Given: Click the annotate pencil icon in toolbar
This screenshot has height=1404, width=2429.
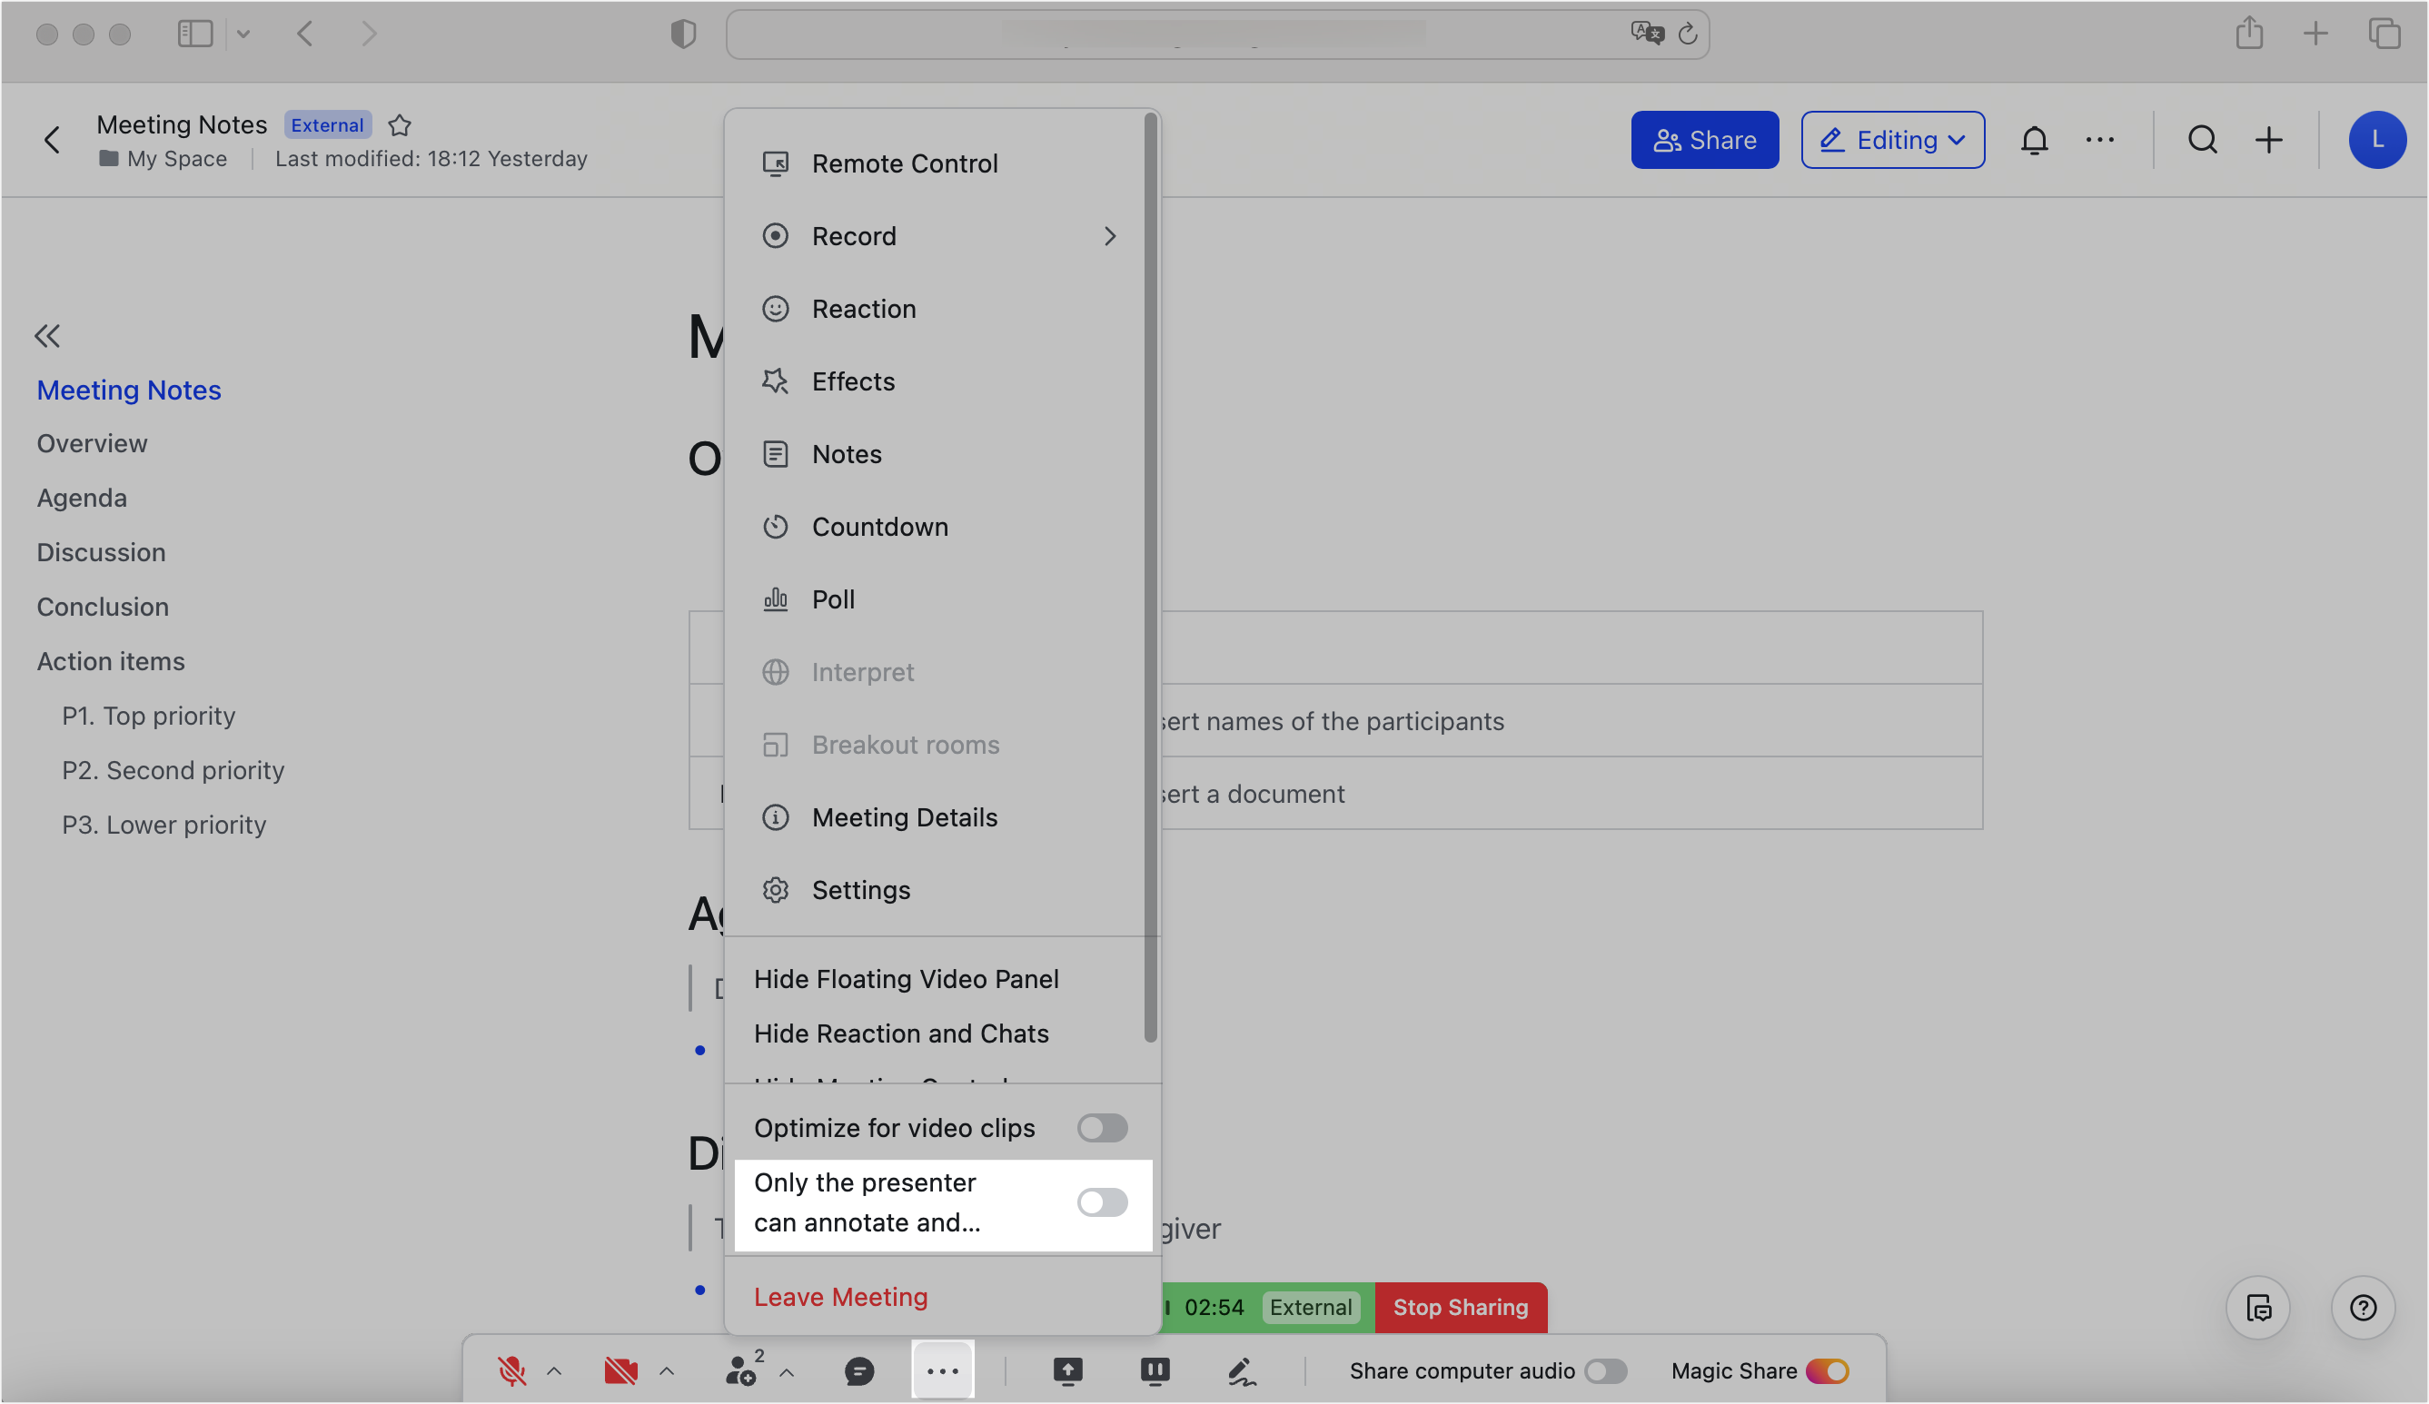Looking at the screenshot, I should click(1242, 1370).
